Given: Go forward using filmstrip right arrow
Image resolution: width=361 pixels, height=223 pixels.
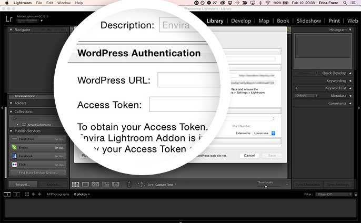Looking at the screenshot, I should (x=39, y=194).
